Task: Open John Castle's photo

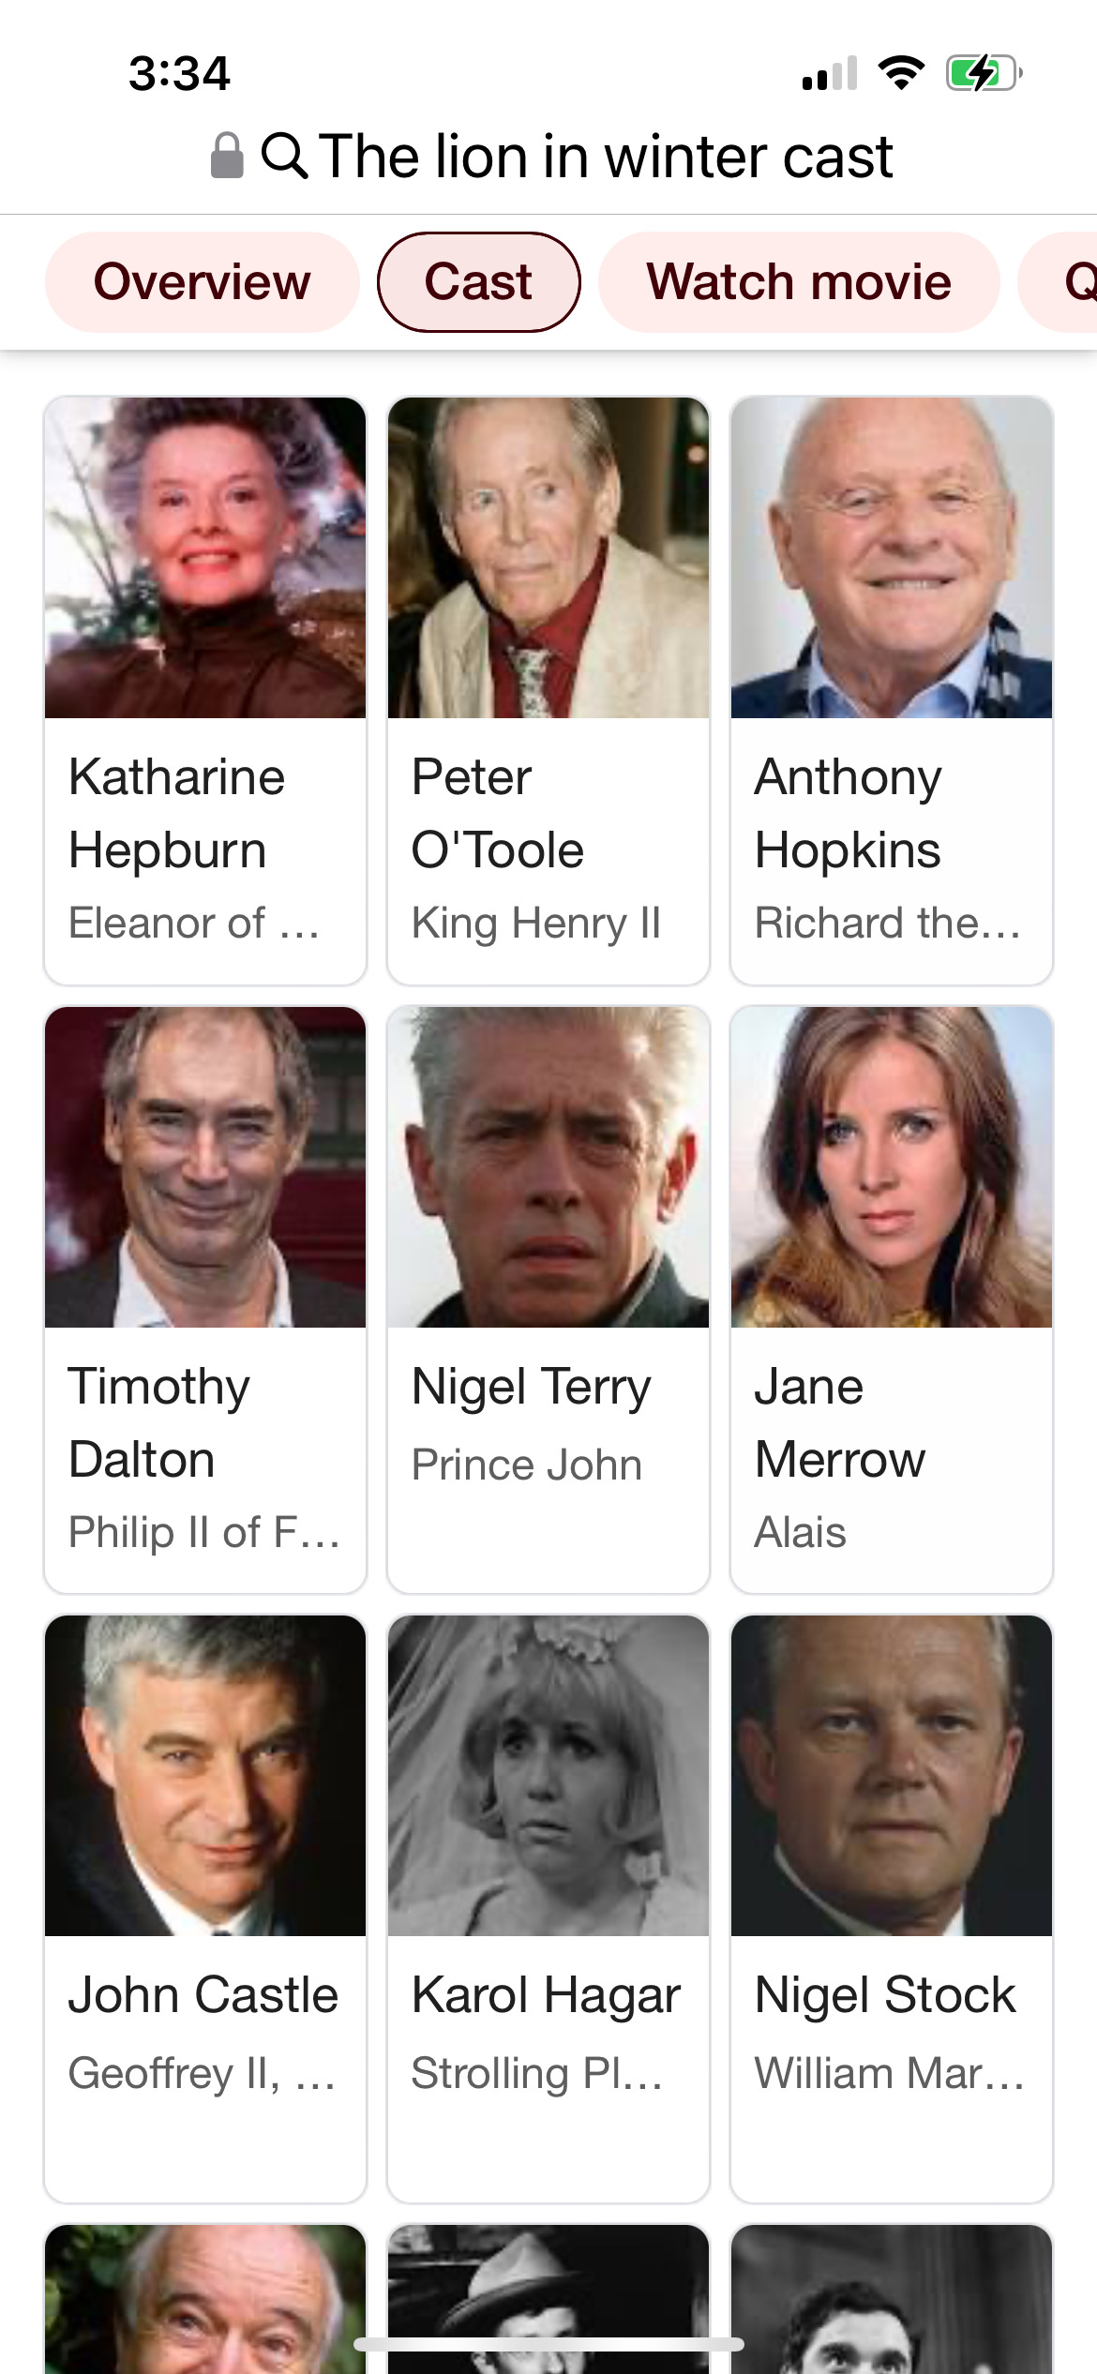Action: pyautogui.click(x=205, y=1776)
